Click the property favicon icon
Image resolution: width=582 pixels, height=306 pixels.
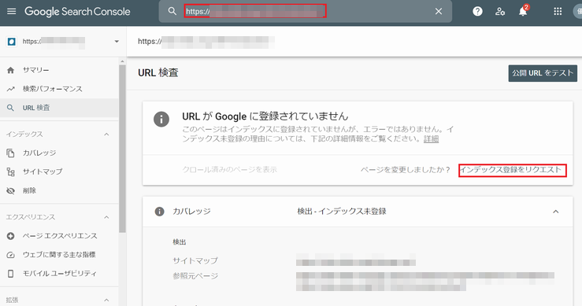coord(12,42)
